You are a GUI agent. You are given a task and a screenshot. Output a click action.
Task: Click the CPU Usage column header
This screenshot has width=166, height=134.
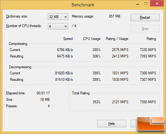click(92, 39)
